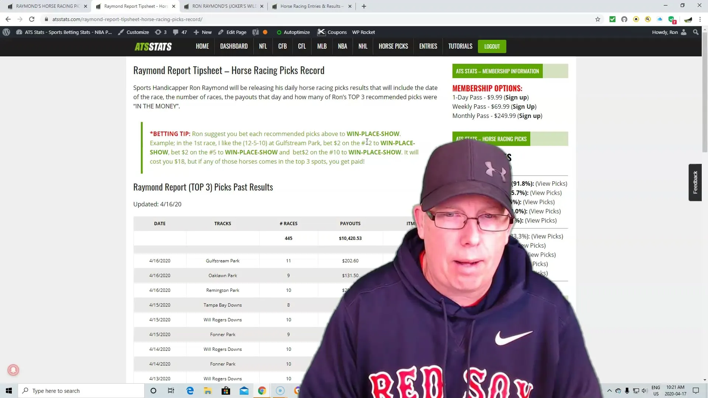
Task: Select the Gulfstream Park track cell
Action: click(x=223, y=261)
